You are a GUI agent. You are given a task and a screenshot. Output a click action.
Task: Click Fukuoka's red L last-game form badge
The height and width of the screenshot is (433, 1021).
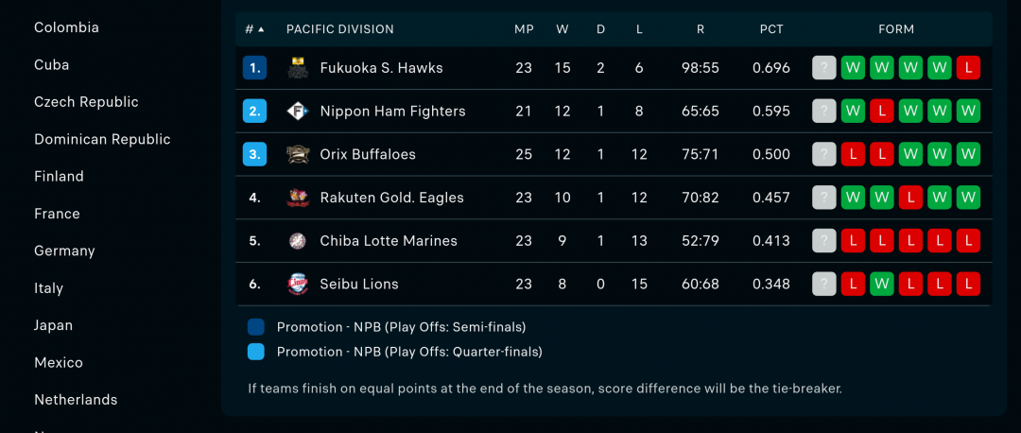968,68
